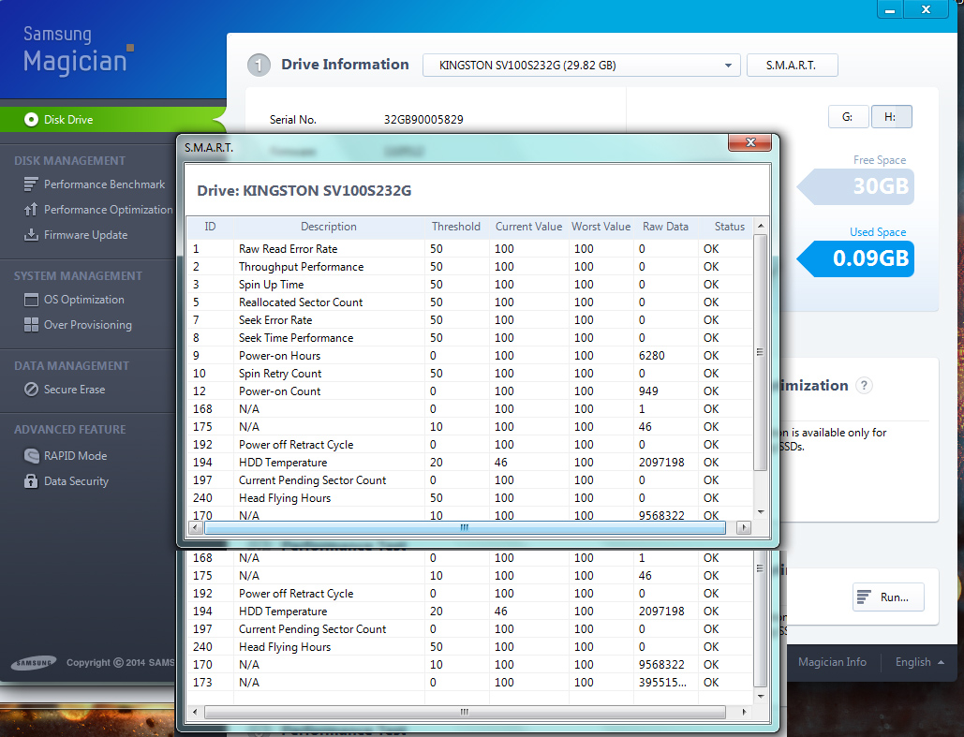The image size is (964, 737).
Task: Click the serial number 32GB90005829
Action: 423,120
